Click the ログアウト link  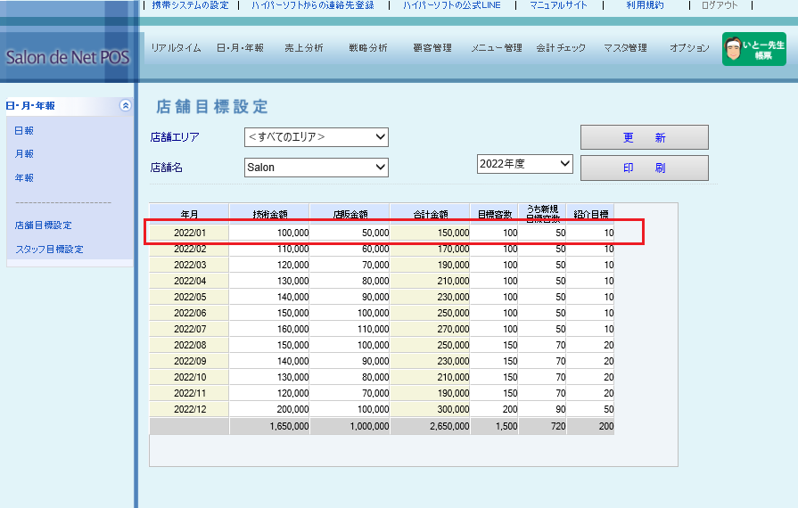click(x=720, y=5)
